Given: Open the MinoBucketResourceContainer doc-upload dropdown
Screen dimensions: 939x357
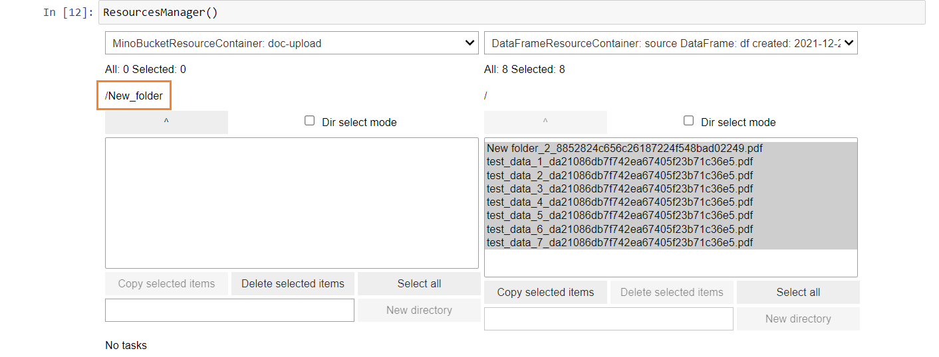Looking at the screenshot, I should coord(291,43).
